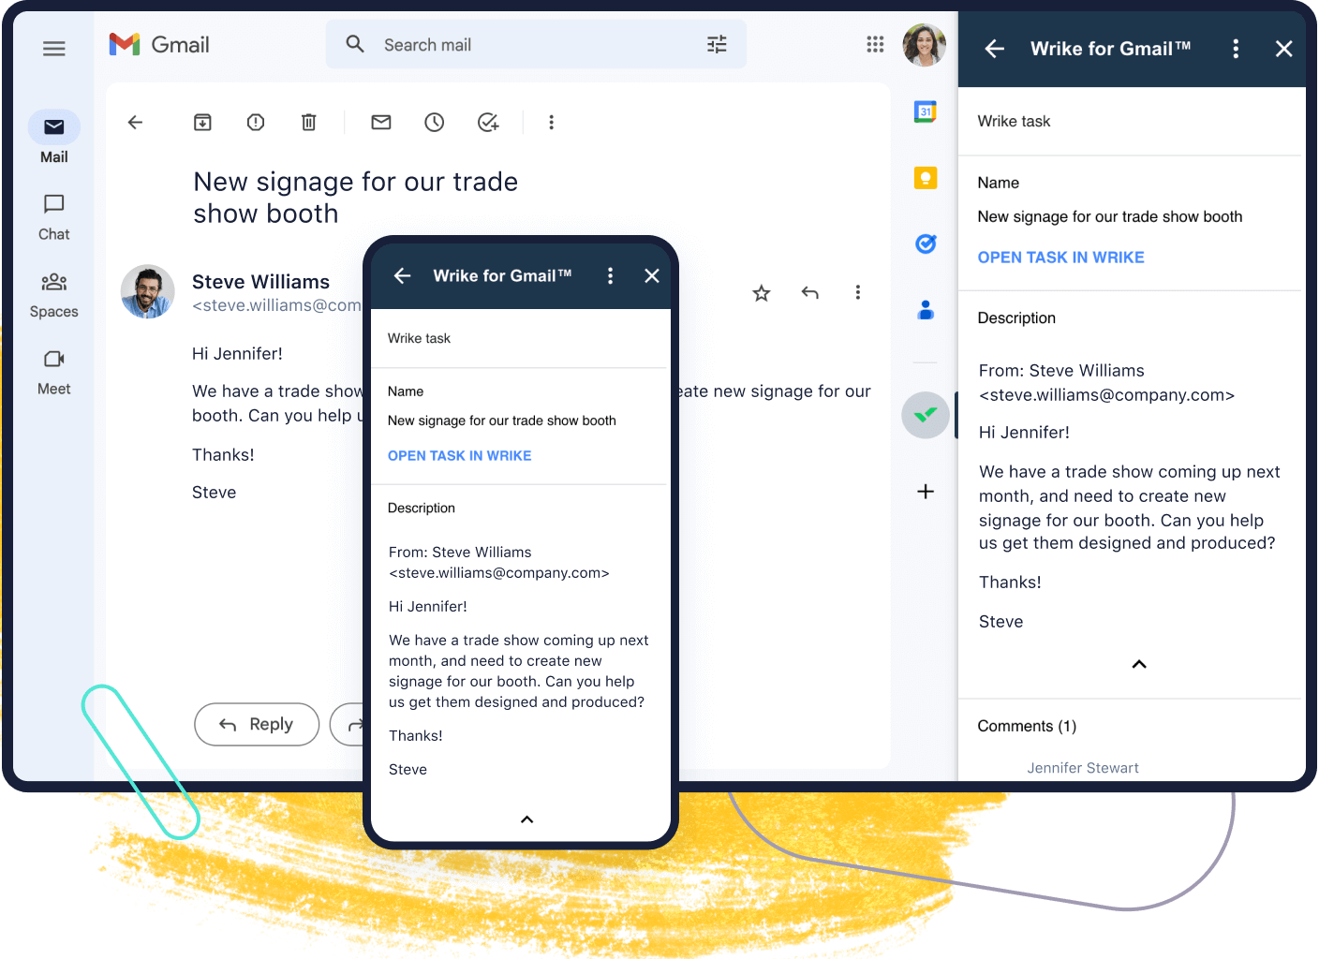Viewport: 1319px width, 959px height.
Task: Reply using the arrow icon near star
Action: tap(810, 293)
